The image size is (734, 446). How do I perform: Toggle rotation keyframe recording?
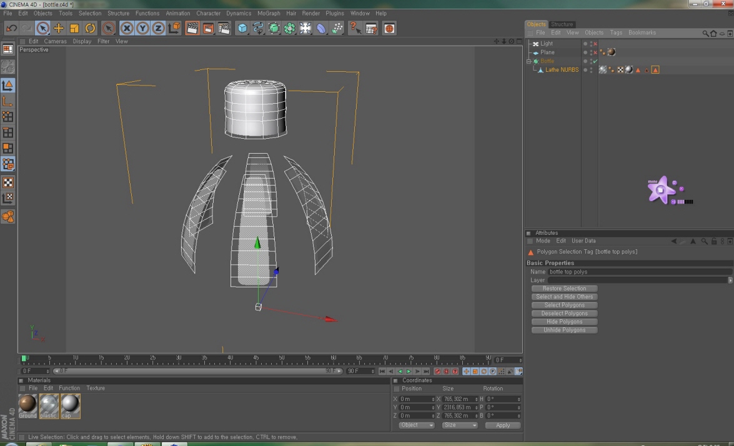pyautogui.click(x=484, y=372)
